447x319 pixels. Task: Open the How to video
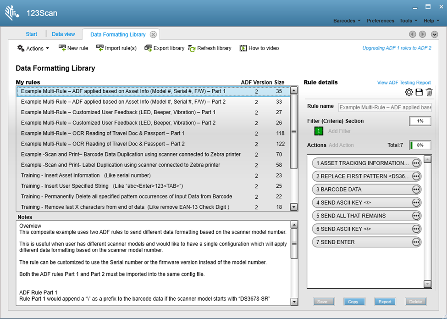click(x=259, y=48)
